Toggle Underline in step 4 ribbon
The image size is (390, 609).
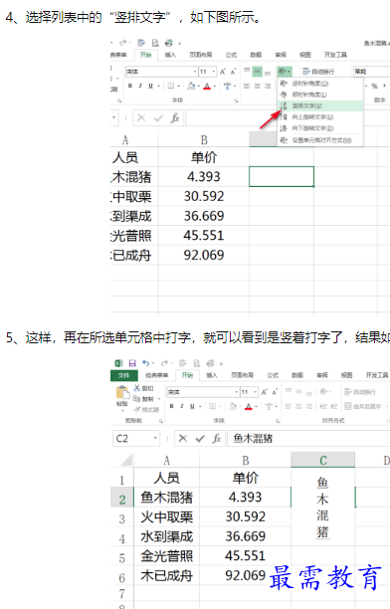click(150, 86)
